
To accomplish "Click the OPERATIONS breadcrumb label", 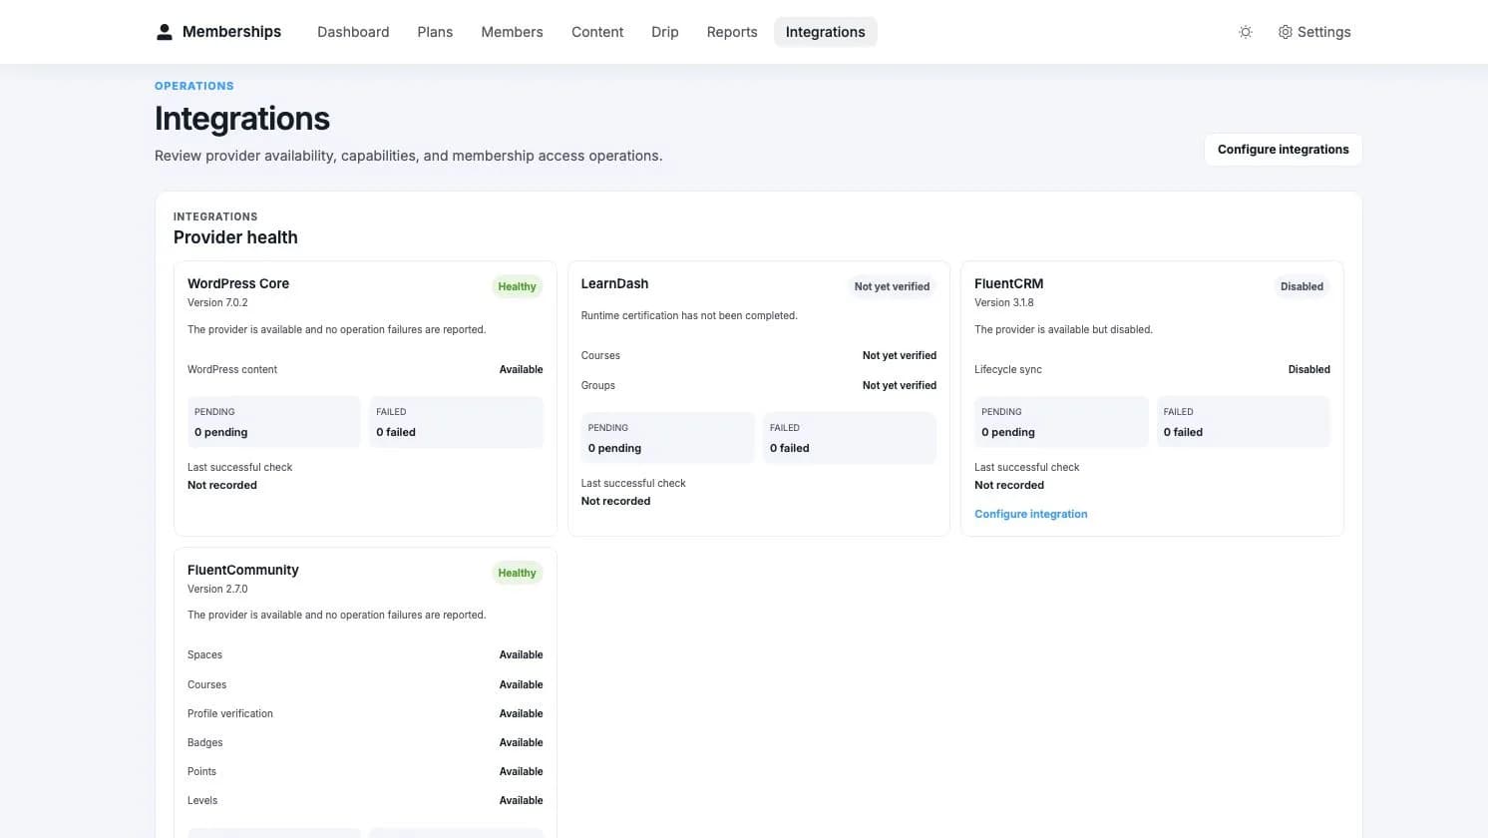I will pyautogui.click(x=194, y=86).
